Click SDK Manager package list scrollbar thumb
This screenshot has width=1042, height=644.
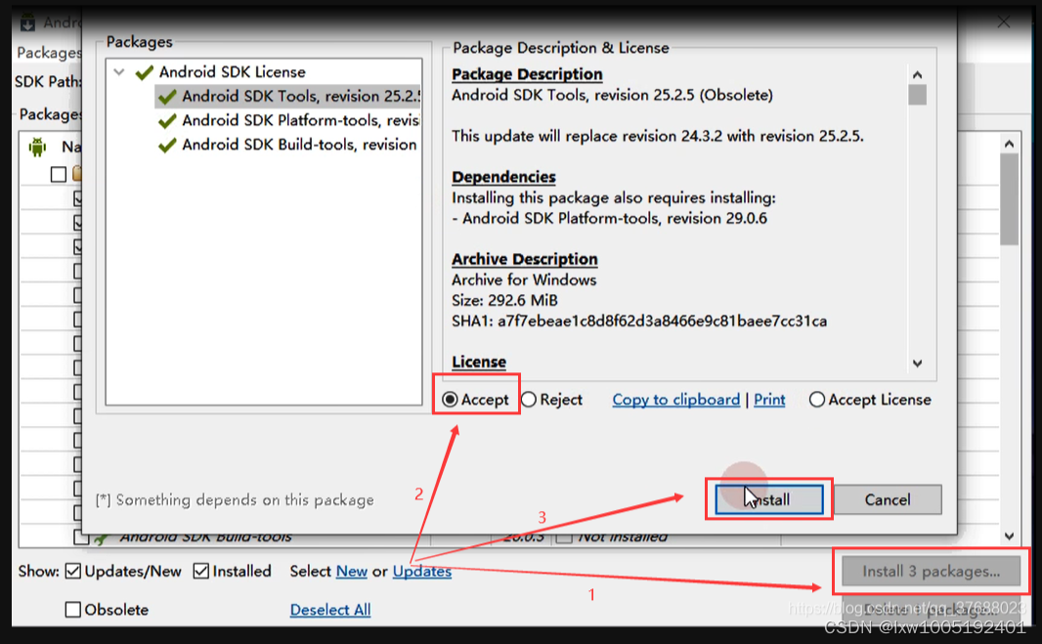[1010, 199]
